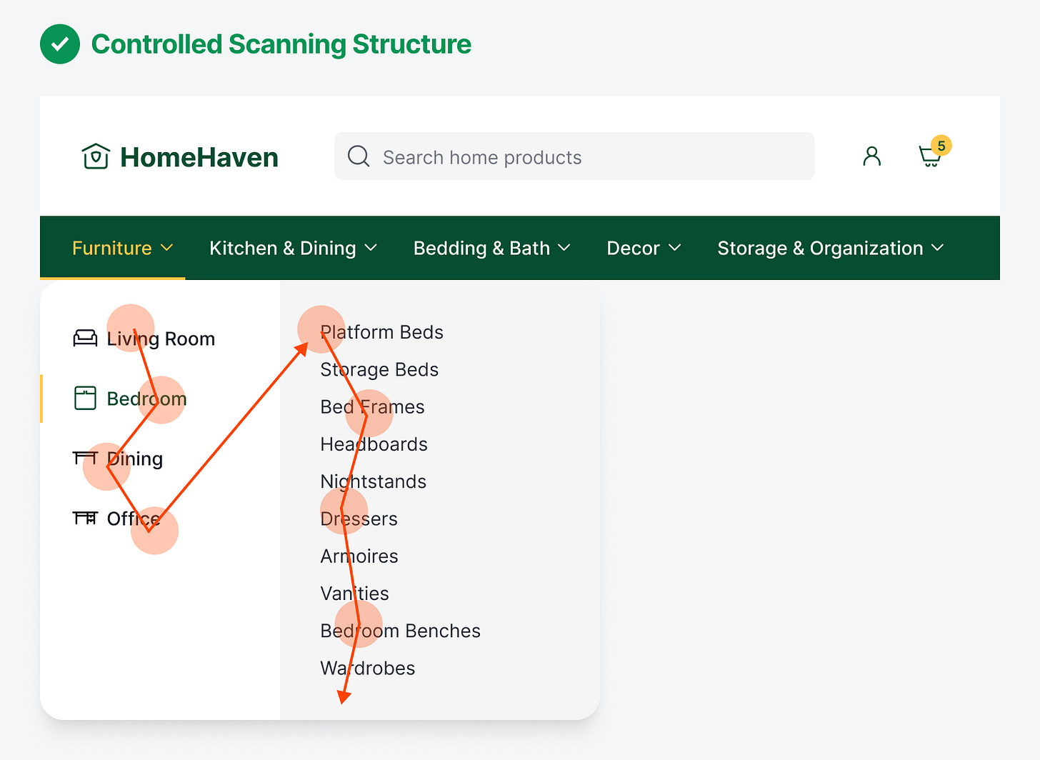Image resolution: width=1040 pixels, height=760 pixels.
Task: Click the Dining table icon
Action: (85, 458)
